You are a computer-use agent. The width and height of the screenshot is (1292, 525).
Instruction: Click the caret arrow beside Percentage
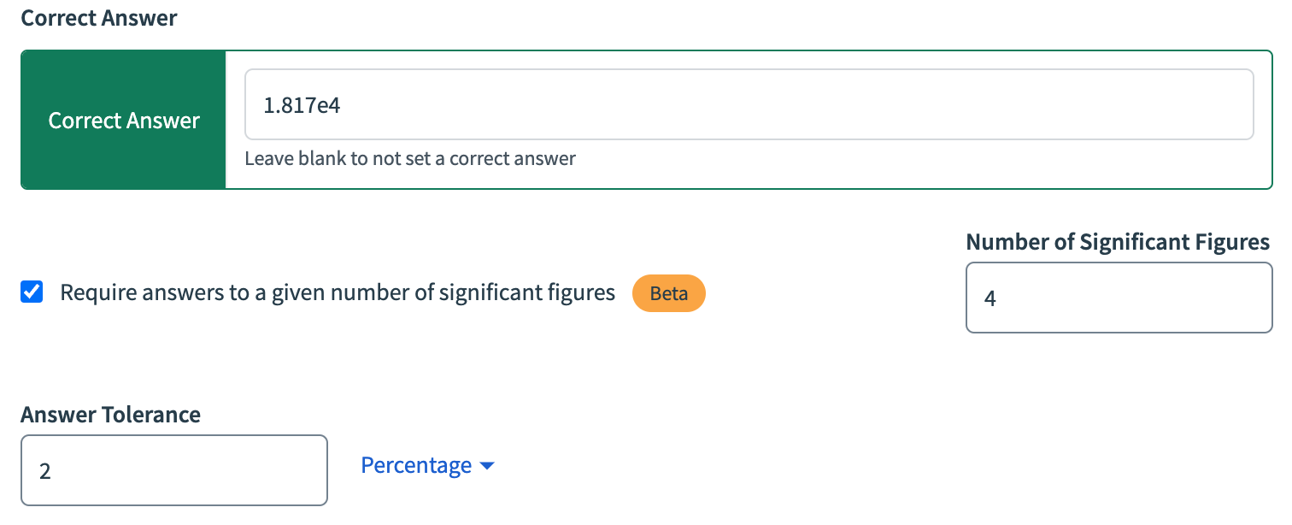click(487, 467)
